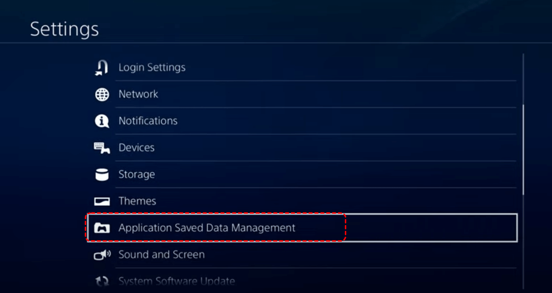Open the Notifications text label
Viewport: 552px width, 293px height.
(x=147, y=121)
